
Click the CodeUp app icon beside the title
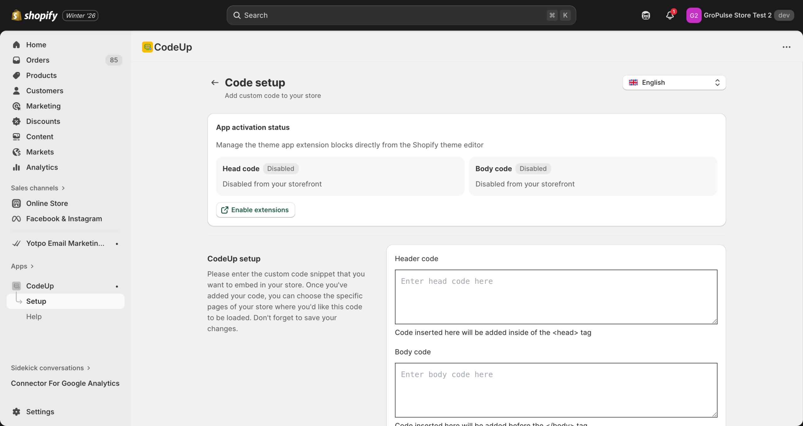[x=147, y=46]
